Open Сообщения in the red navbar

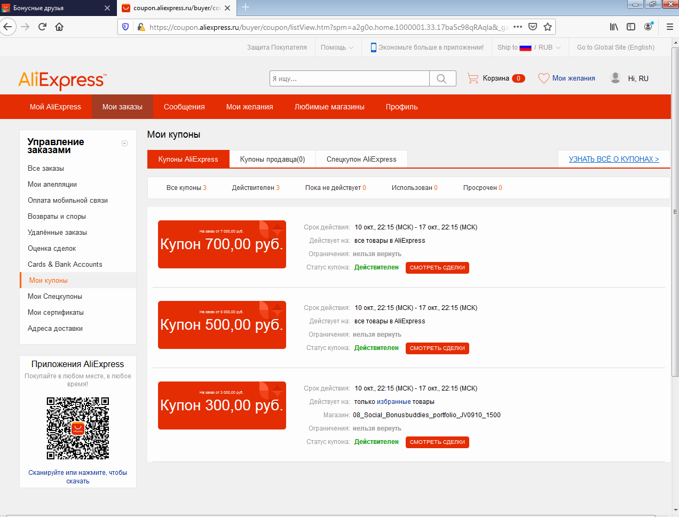click(184, 107)
